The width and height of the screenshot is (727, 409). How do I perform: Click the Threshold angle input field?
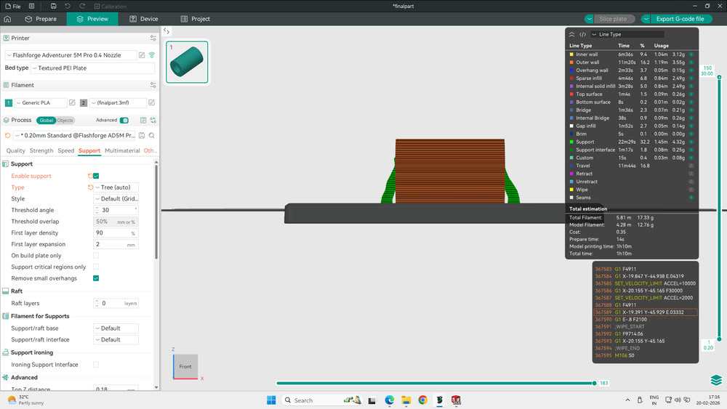click(x=116, y=210)
